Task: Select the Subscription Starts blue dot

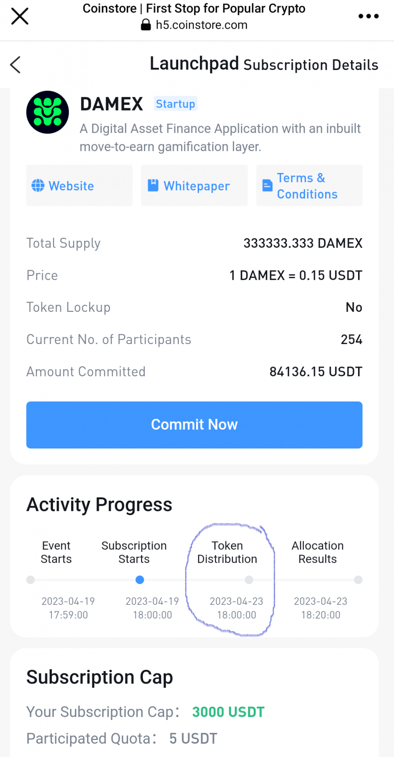Action: pos(140,580)
